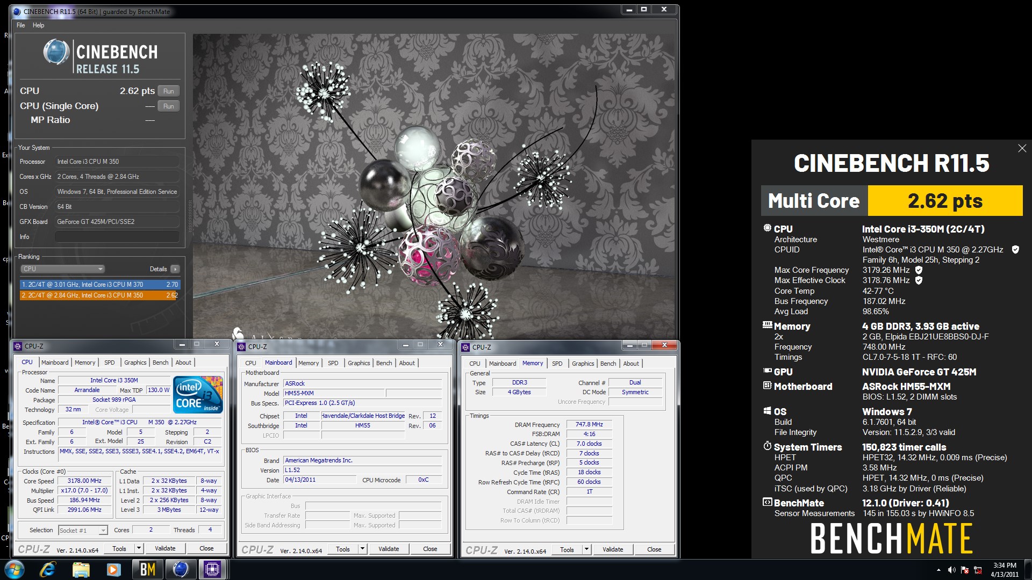Expand hidden system tray icons
Viewport: 1032px width, 580px height.
pos(938,570)
